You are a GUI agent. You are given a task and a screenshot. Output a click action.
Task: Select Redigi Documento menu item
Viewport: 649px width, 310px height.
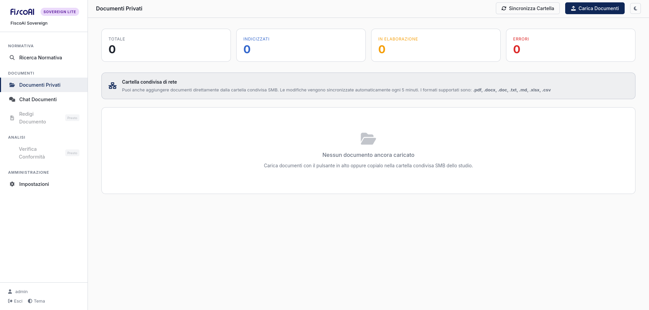pyautogui.click(x=44, y=118)
